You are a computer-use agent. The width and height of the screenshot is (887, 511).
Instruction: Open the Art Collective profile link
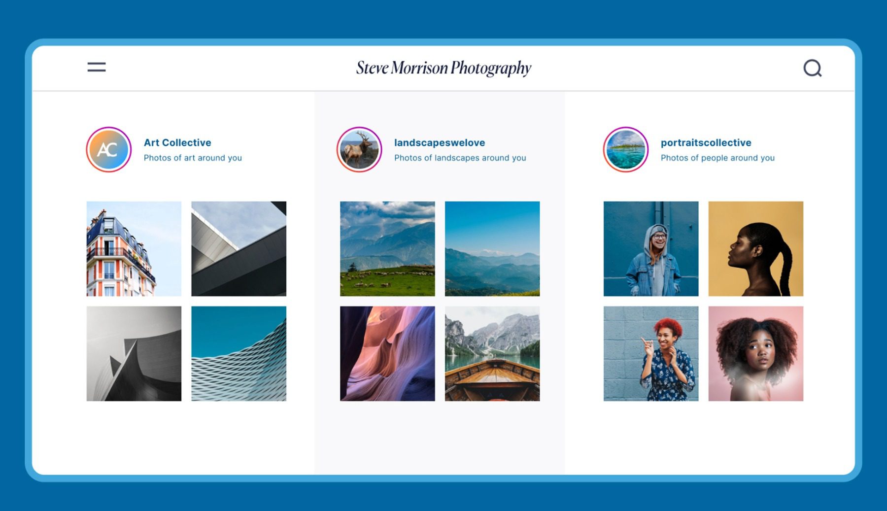click(177, 142)
